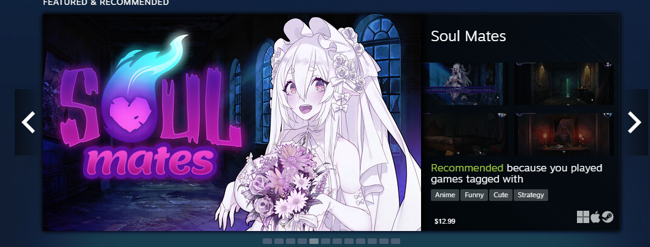Jump to the first carousel page dot
The width and height of the screenshot is (650, 247).
268,241
